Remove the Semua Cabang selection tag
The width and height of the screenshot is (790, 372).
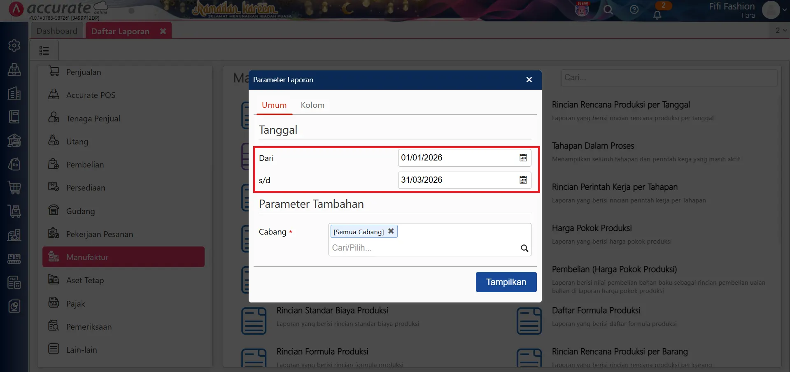coord(391,231)
